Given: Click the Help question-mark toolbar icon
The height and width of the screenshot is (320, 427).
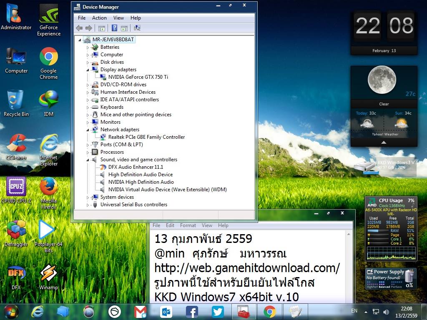Looking at the screenshot, I should click(114, 28).
